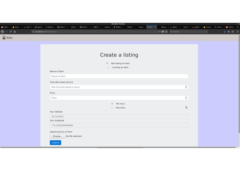The width and height of the screenshot is (240, 171).
Task: Open the Kasu navbar brand link
Action: click(7, 38)
